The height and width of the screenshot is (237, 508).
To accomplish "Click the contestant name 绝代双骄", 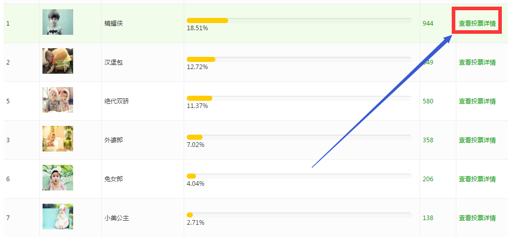I will click(x=117, y=101).
